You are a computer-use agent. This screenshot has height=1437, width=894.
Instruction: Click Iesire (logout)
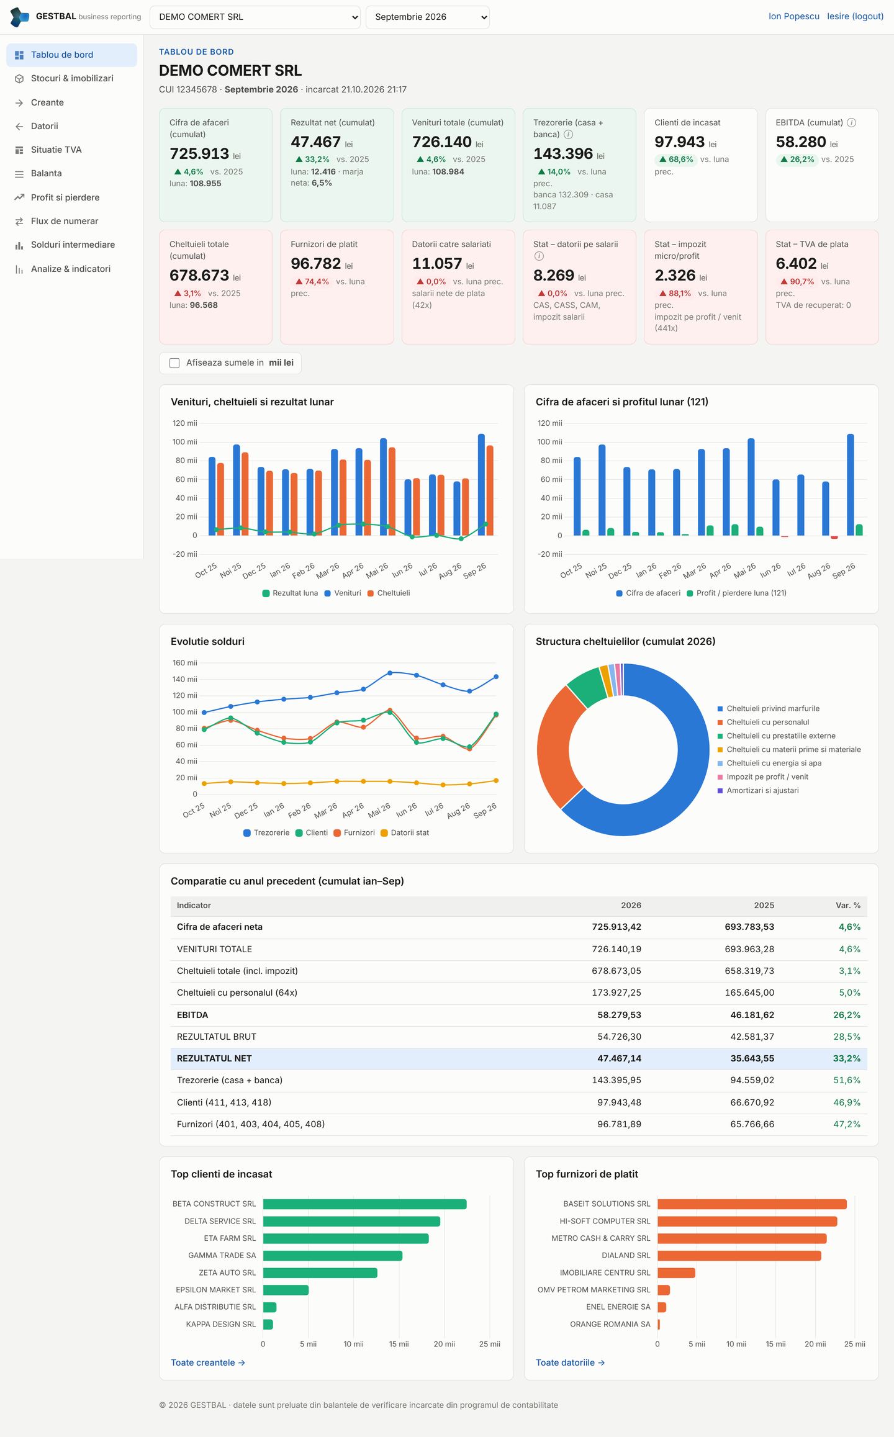pos(856,17)
